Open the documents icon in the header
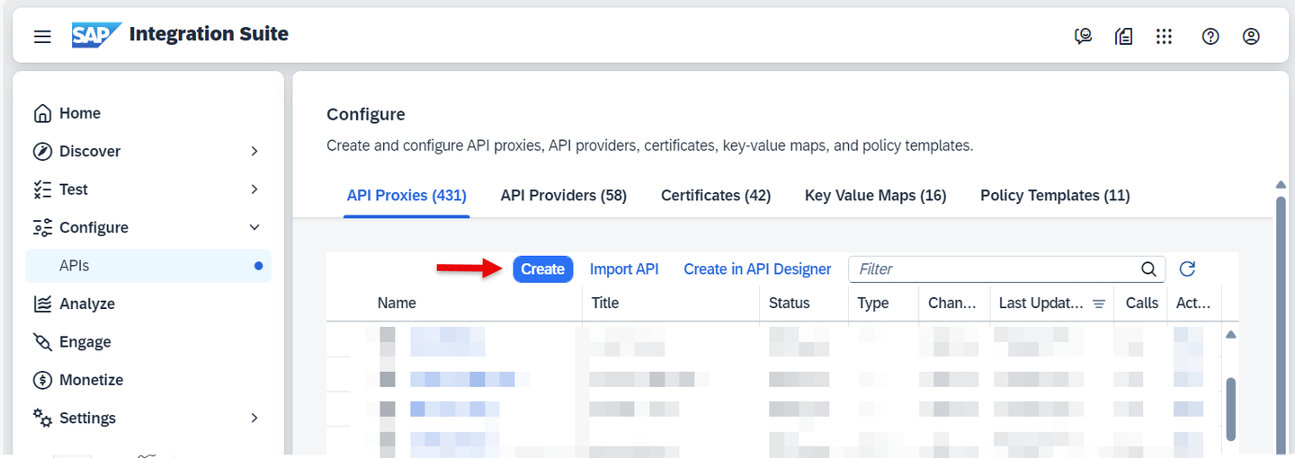Viewport: 1295px width, 458px height. point(1123,36)
